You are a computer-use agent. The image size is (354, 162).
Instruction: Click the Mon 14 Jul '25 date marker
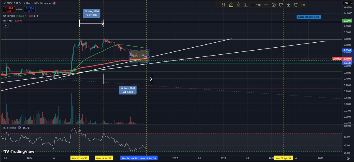pyautogui.click(x=104, y=158)
